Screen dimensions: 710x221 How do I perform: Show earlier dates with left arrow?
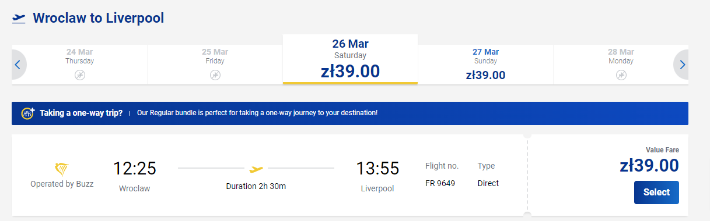coord(18,65)
